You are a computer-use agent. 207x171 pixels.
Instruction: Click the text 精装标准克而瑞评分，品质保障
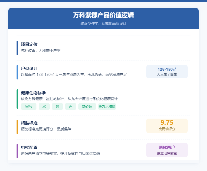[x=46, y=129]
